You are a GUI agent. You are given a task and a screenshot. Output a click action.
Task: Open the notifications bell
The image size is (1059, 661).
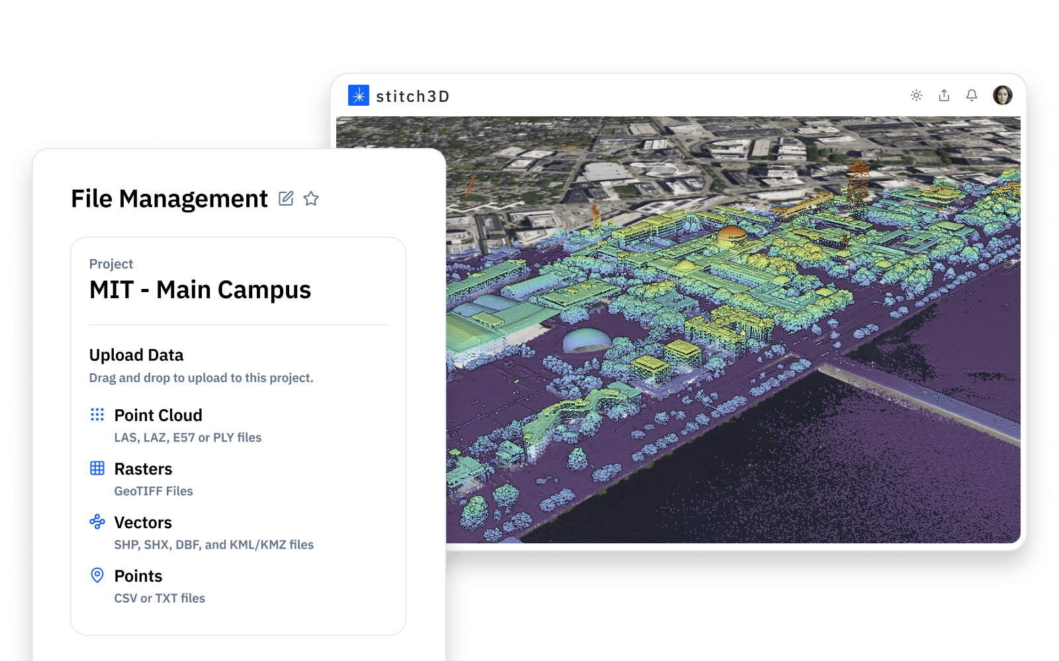[972, 96]
